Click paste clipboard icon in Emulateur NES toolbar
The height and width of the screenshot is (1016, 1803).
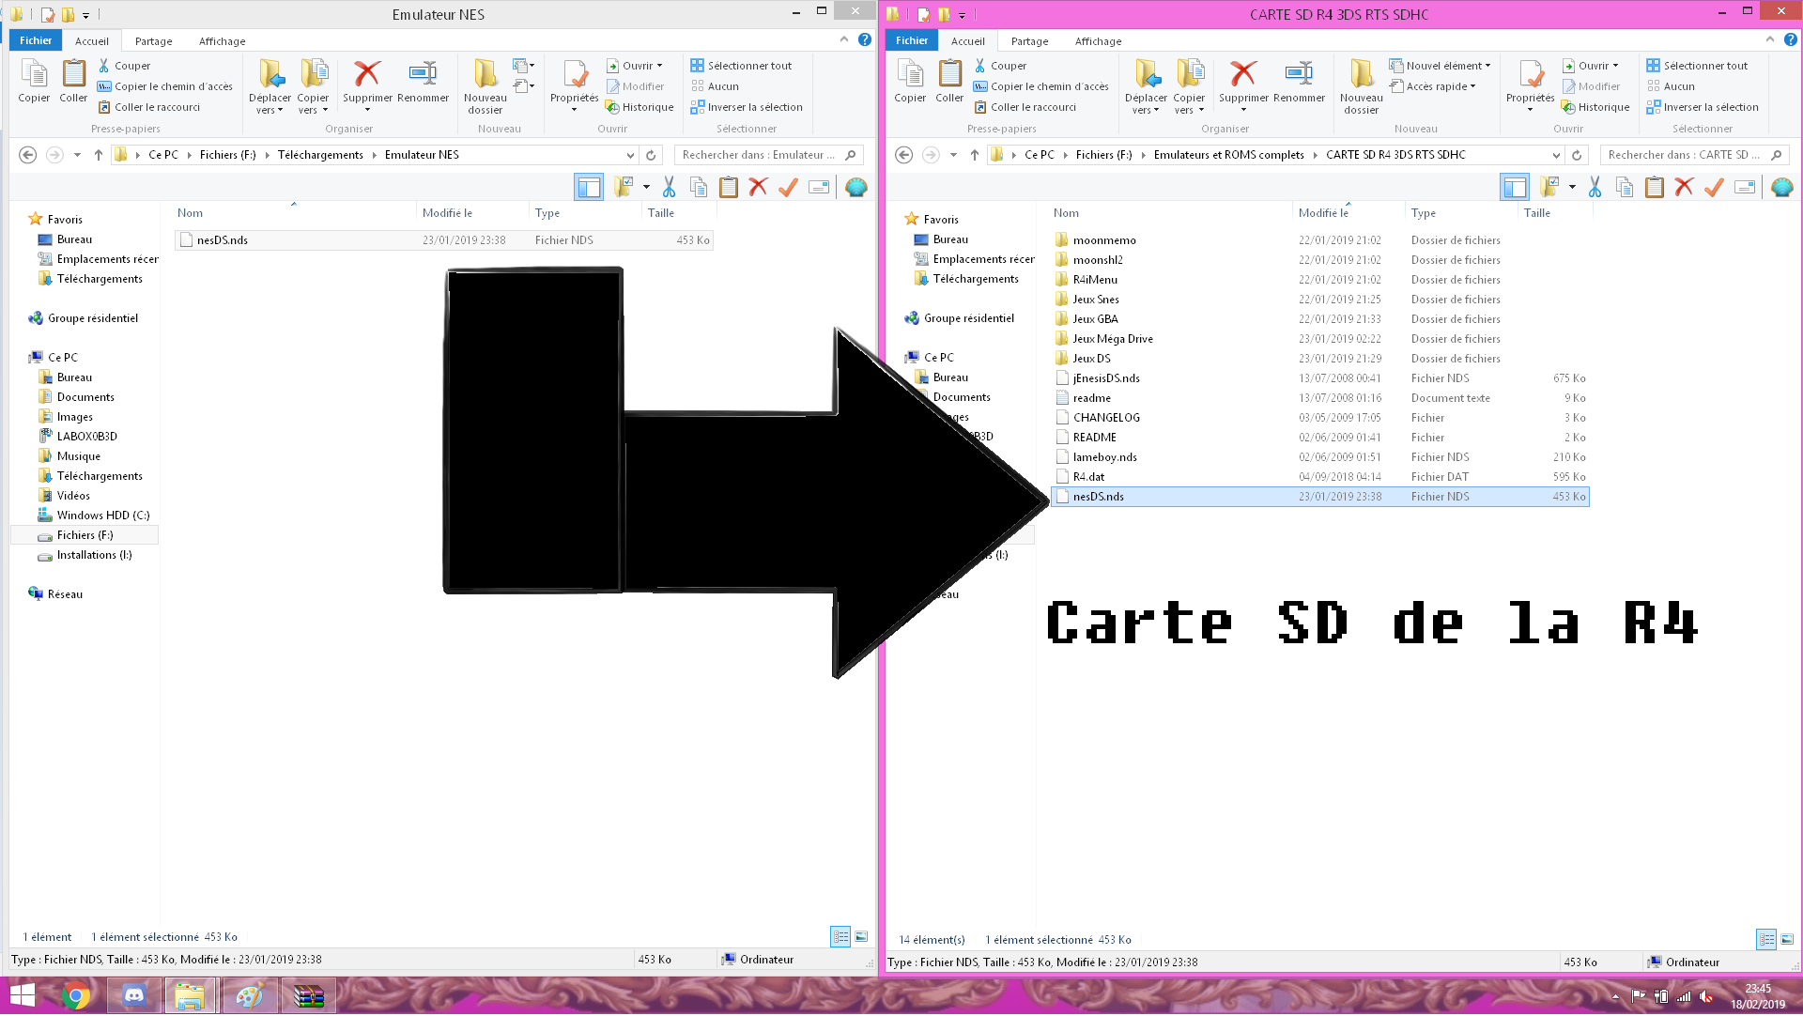click(x=728, y=187)
